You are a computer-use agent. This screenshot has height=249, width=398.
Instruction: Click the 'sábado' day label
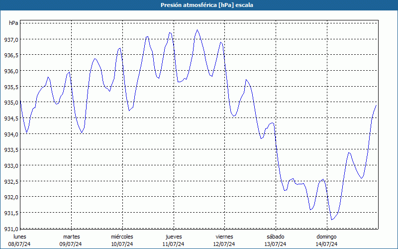[x=276, y=237]
